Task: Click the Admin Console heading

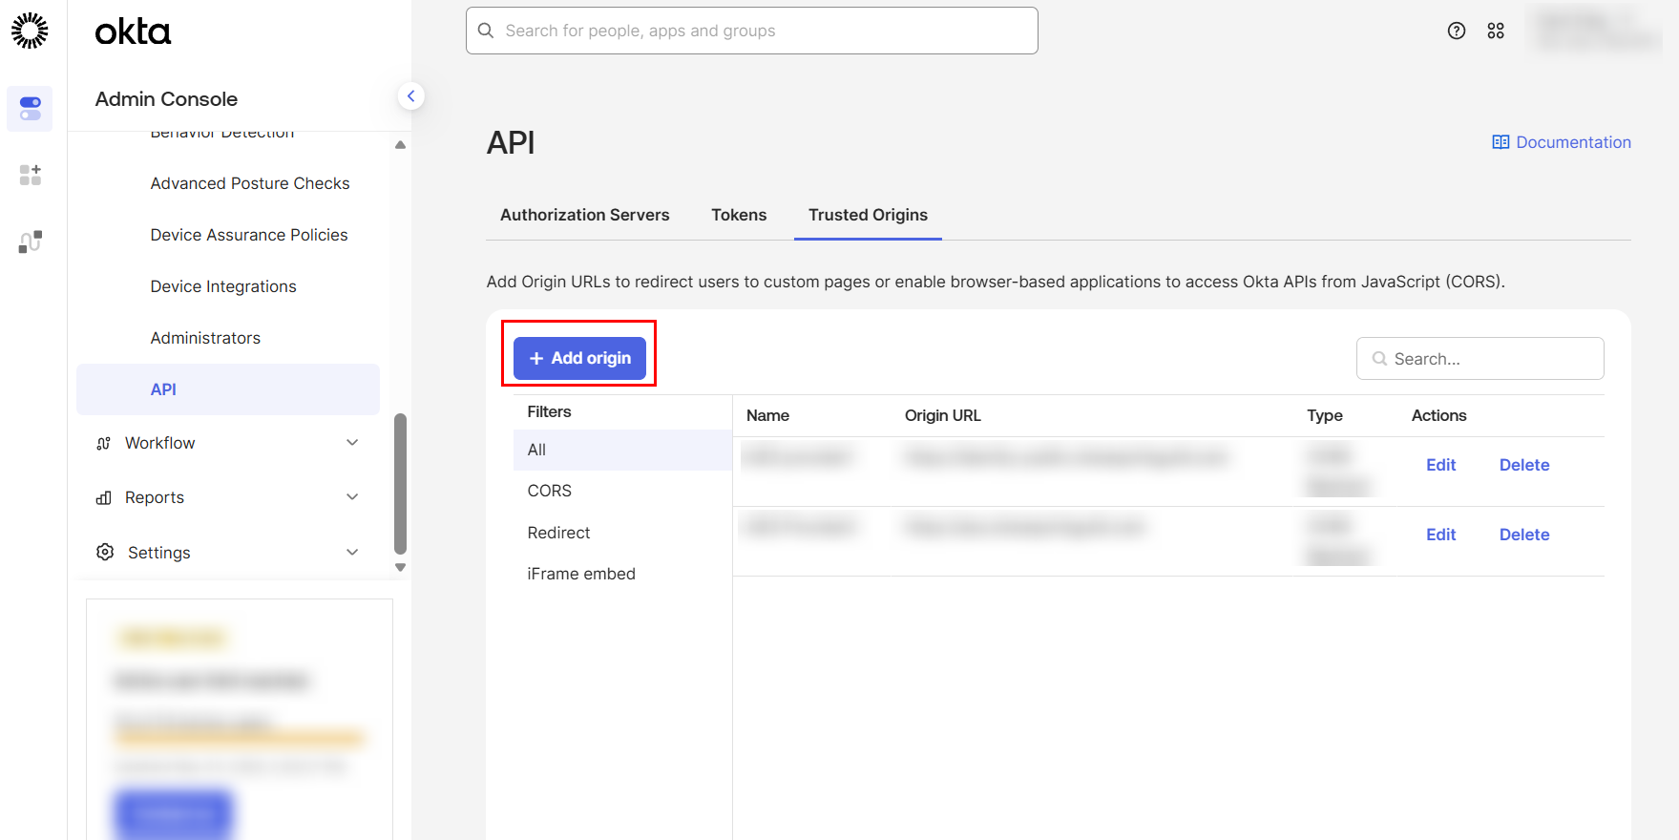Action: coord(166,99)
